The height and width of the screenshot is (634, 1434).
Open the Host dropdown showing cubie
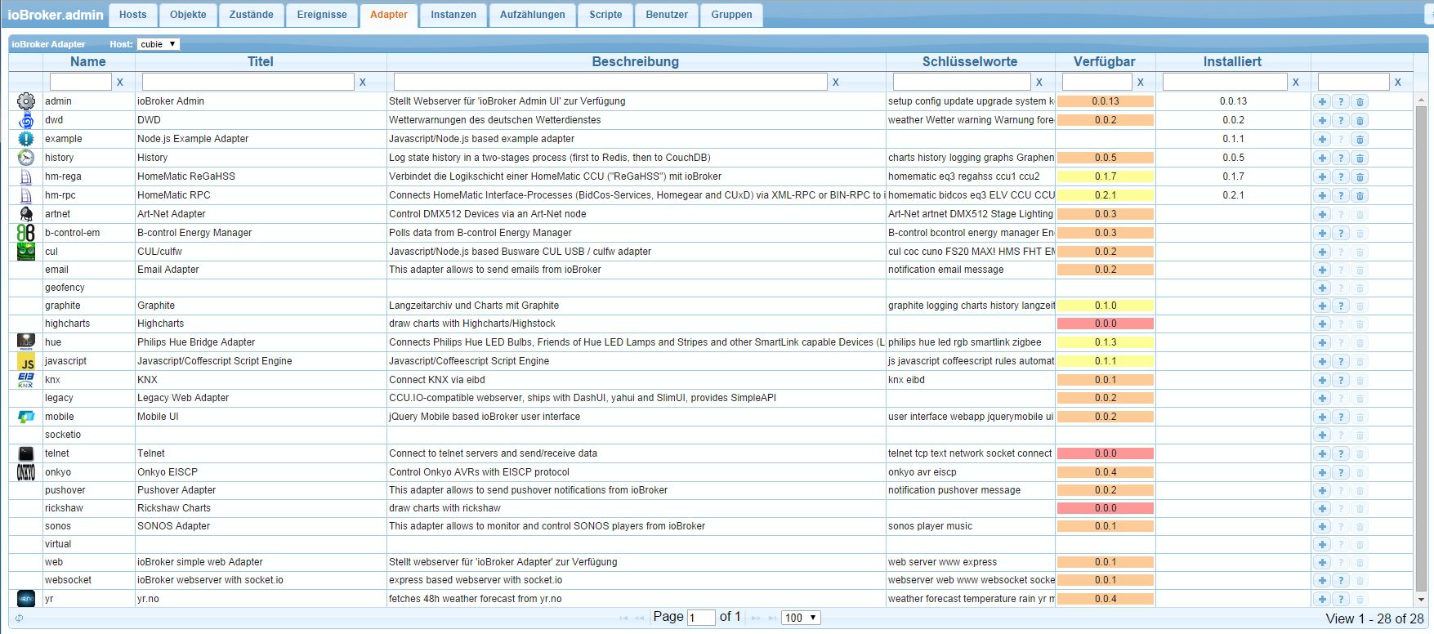tap(158, 44)
